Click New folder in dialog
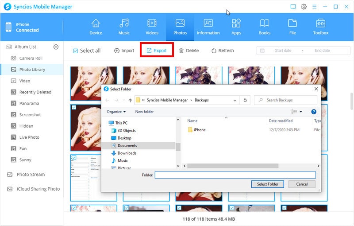Image resolution: width=354 pixels, height=226 pixels. (x=144, y=112)
